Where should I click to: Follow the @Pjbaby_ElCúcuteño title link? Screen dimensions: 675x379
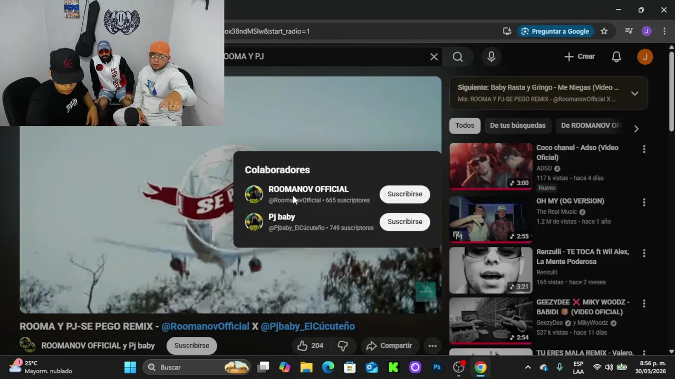point(307,326)
